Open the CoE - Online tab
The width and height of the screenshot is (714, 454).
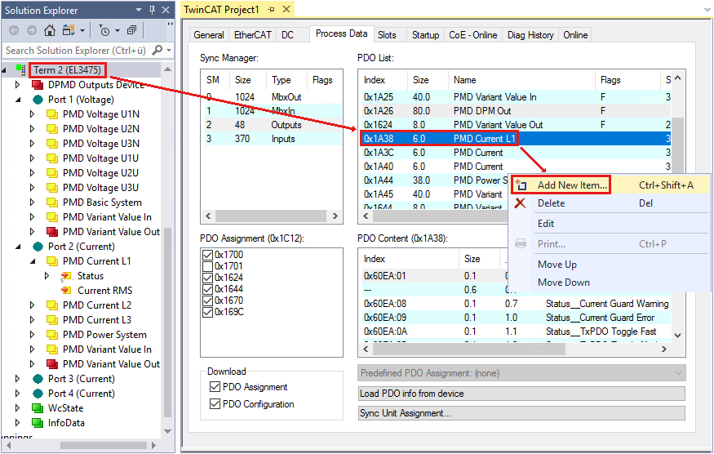coord(472,35)
